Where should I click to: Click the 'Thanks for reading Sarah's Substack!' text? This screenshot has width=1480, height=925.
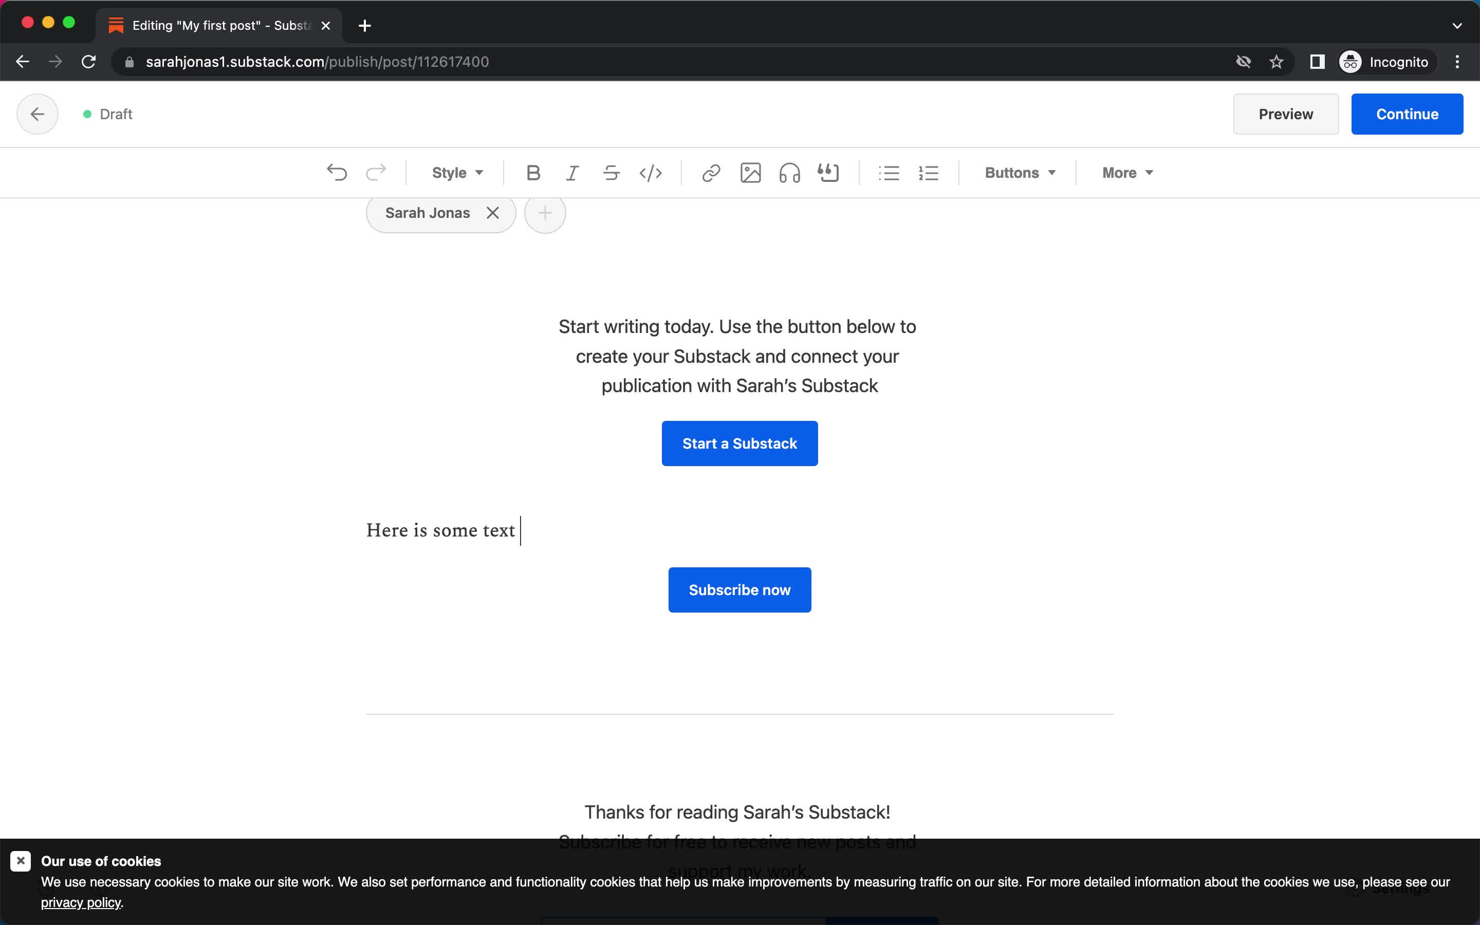click(737, 812)
